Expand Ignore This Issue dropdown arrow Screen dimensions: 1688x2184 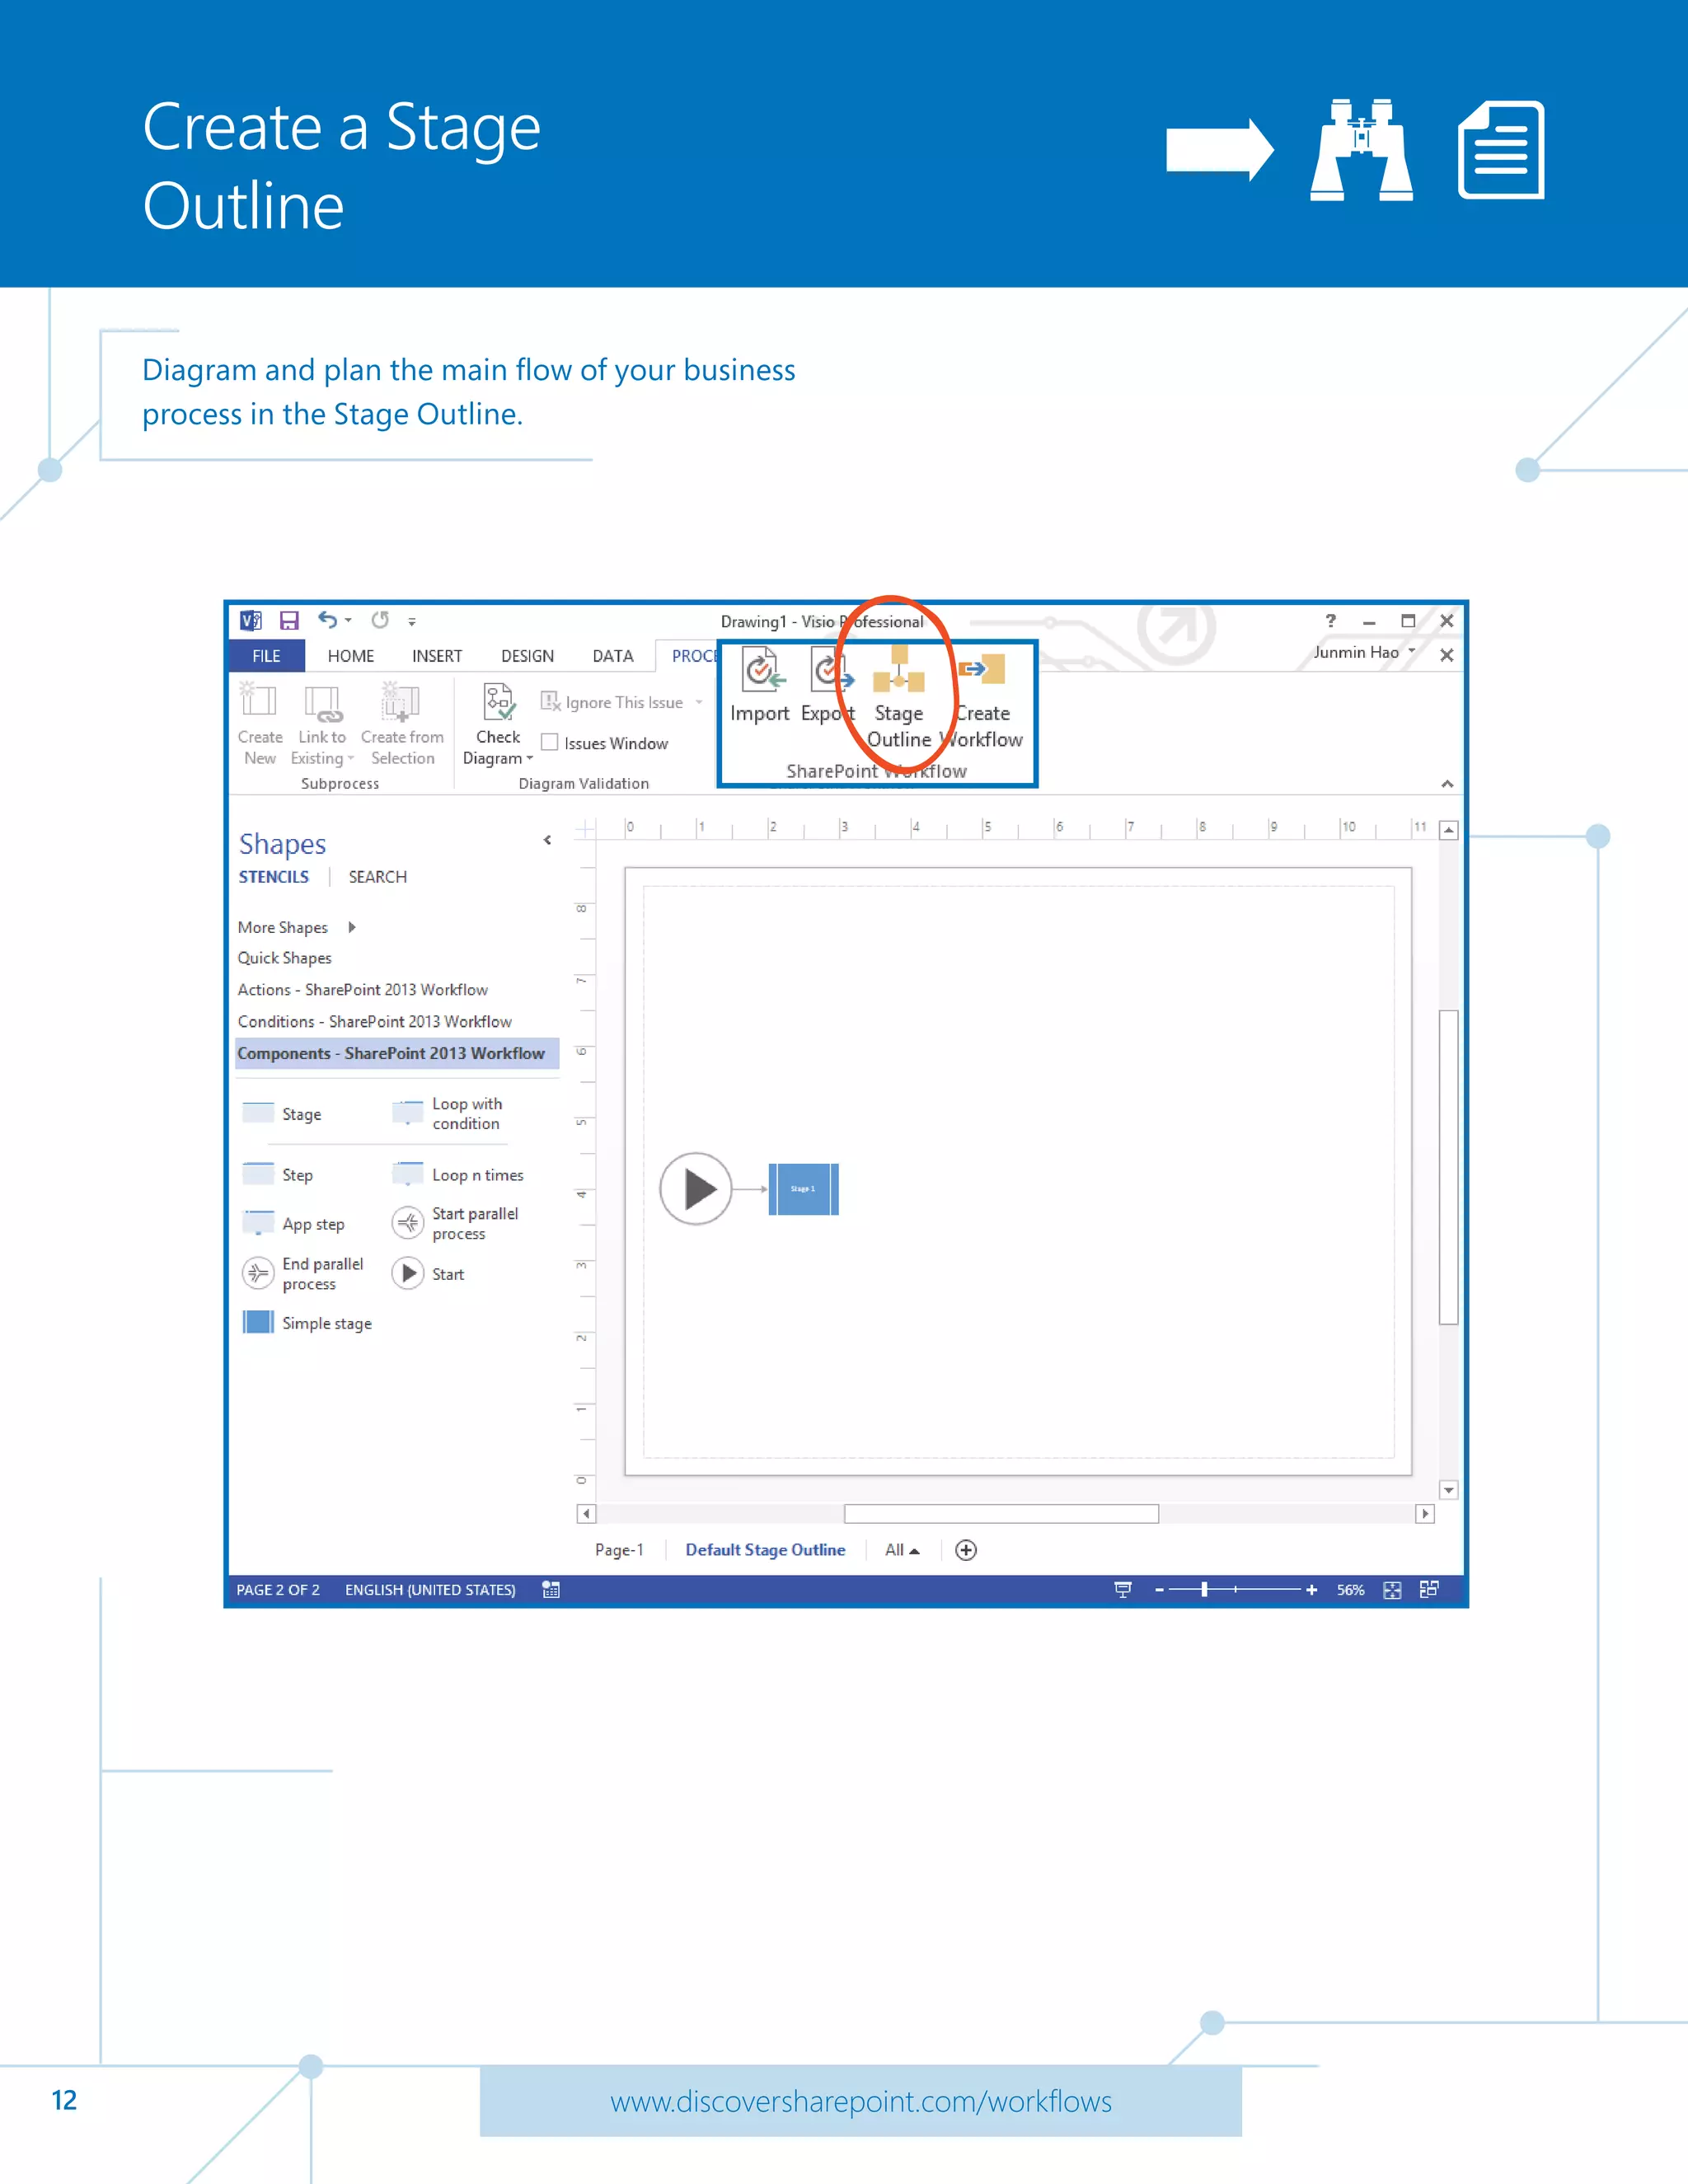click(699, 702)
